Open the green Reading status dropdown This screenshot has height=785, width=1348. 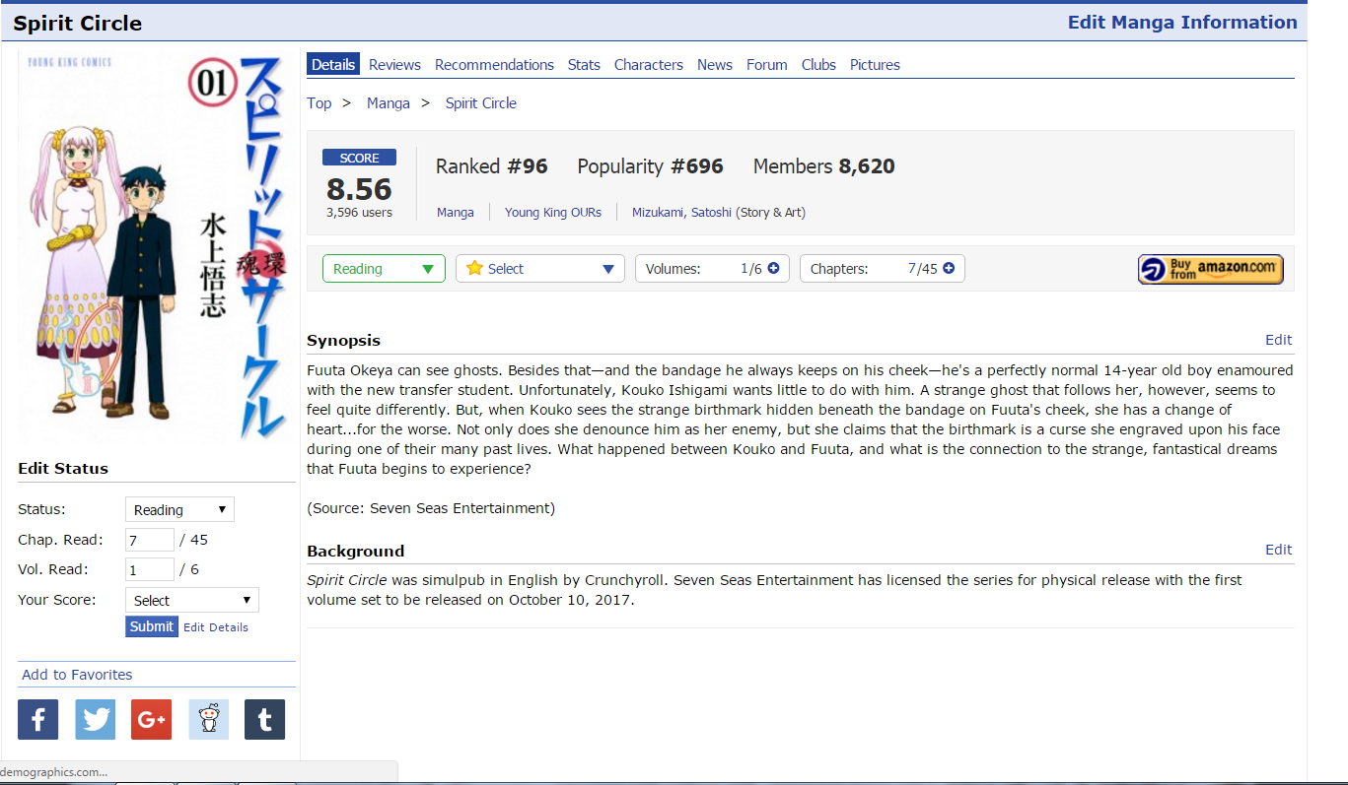tap(384, 269)
